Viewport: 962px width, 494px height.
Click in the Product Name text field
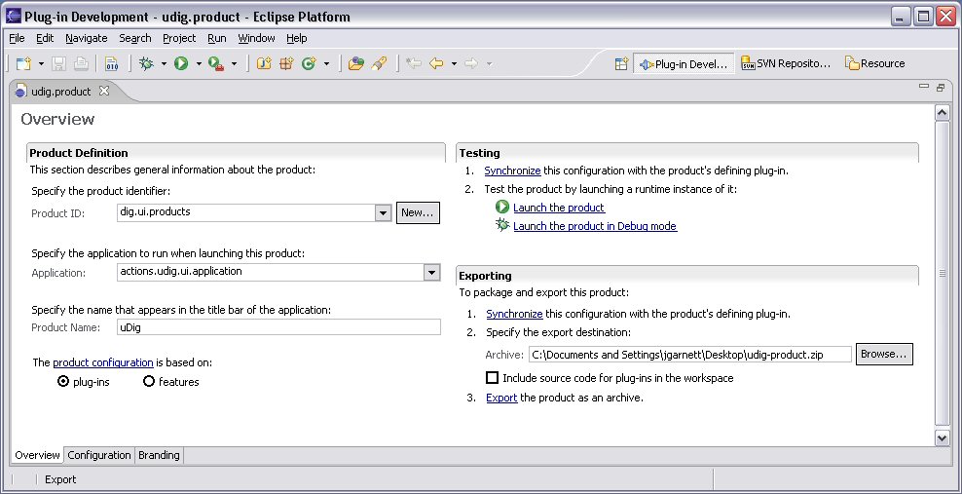pyautogui.click(x=278, y=327)
